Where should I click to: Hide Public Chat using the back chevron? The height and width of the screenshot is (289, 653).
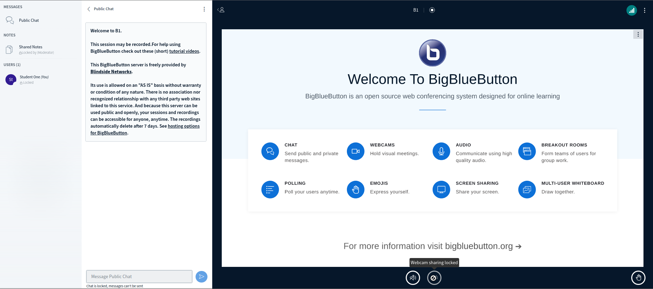coord(89,9)
